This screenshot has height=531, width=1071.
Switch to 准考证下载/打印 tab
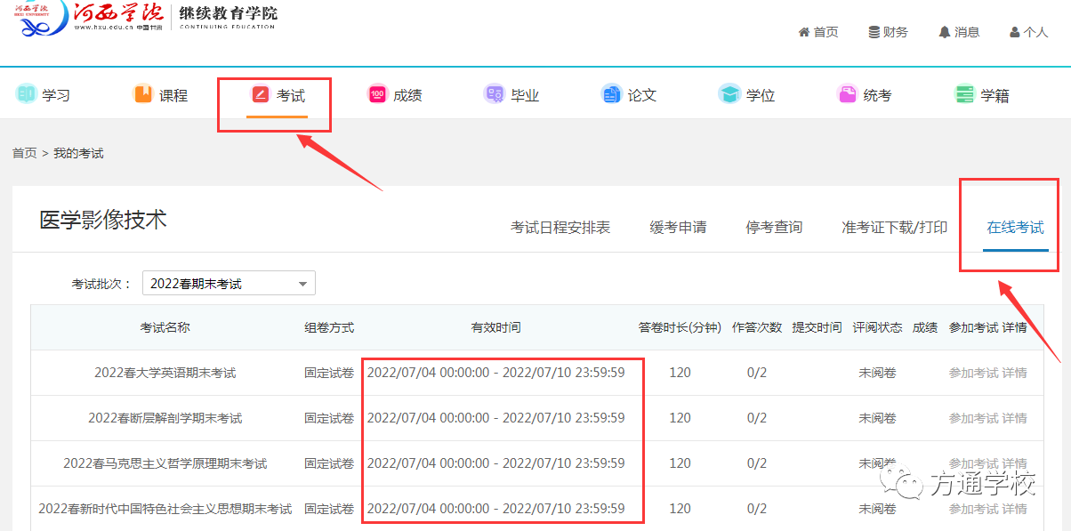[895, 228]
